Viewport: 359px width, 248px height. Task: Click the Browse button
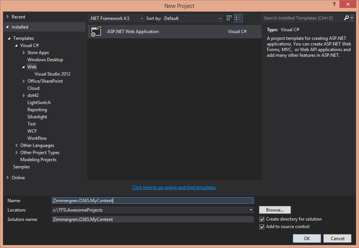[x=275, y=210]
